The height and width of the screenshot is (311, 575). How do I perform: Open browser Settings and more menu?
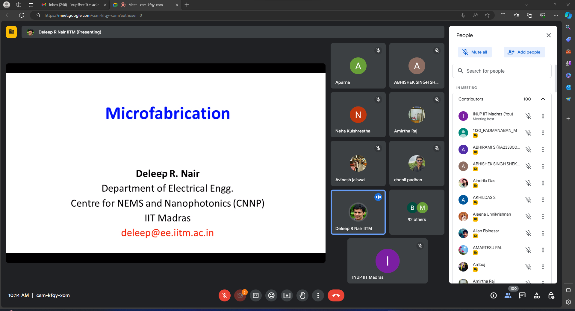pos(556,15)
